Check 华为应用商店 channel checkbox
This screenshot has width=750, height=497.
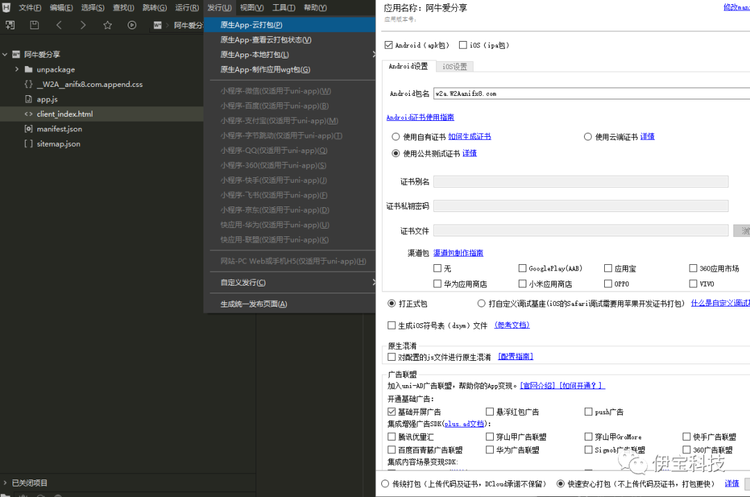(x=437, y=284)
